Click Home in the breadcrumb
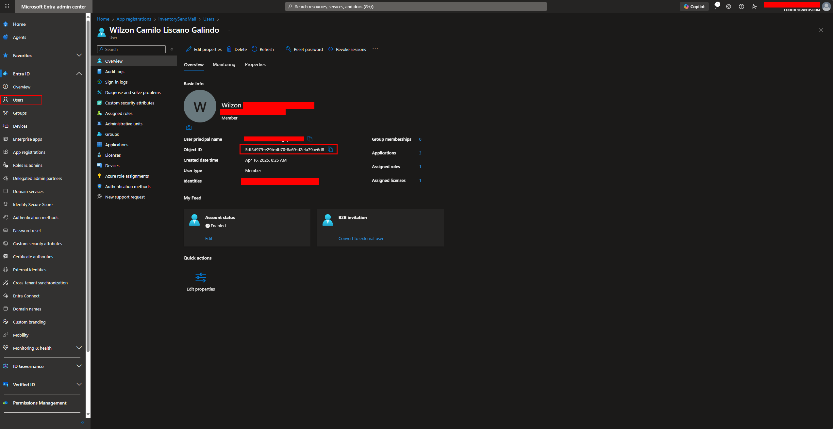The image size is (833, 429). click(103, 19)
